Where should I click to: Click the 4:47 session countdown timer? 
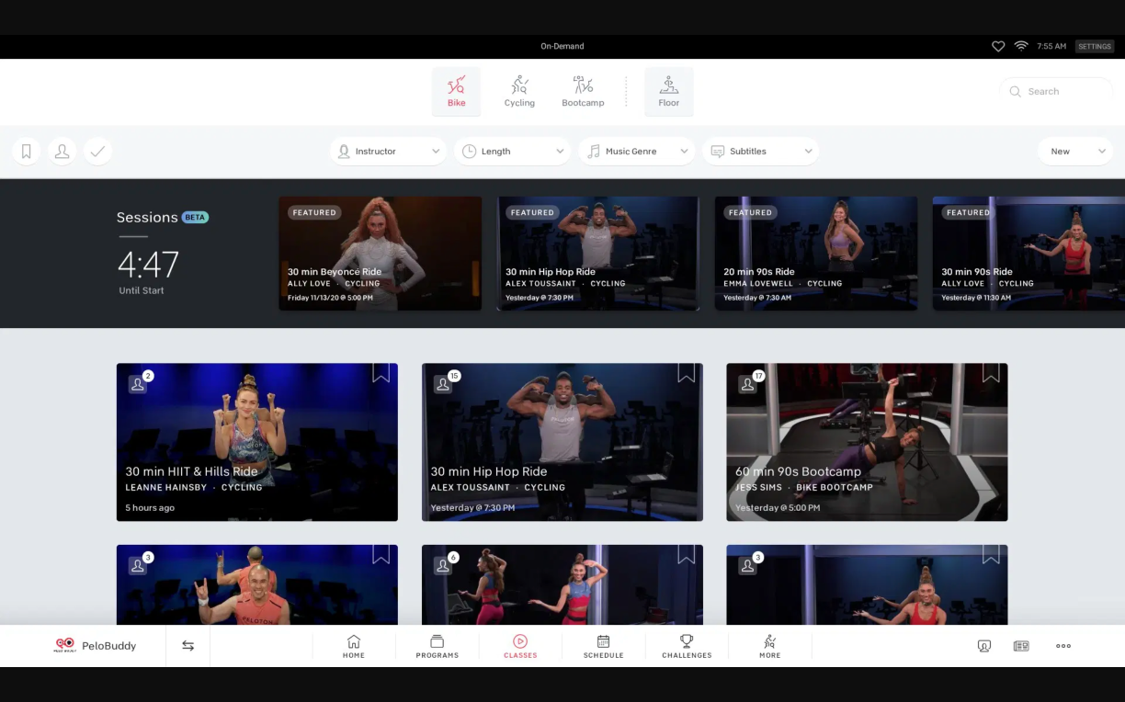click(148, 266)
